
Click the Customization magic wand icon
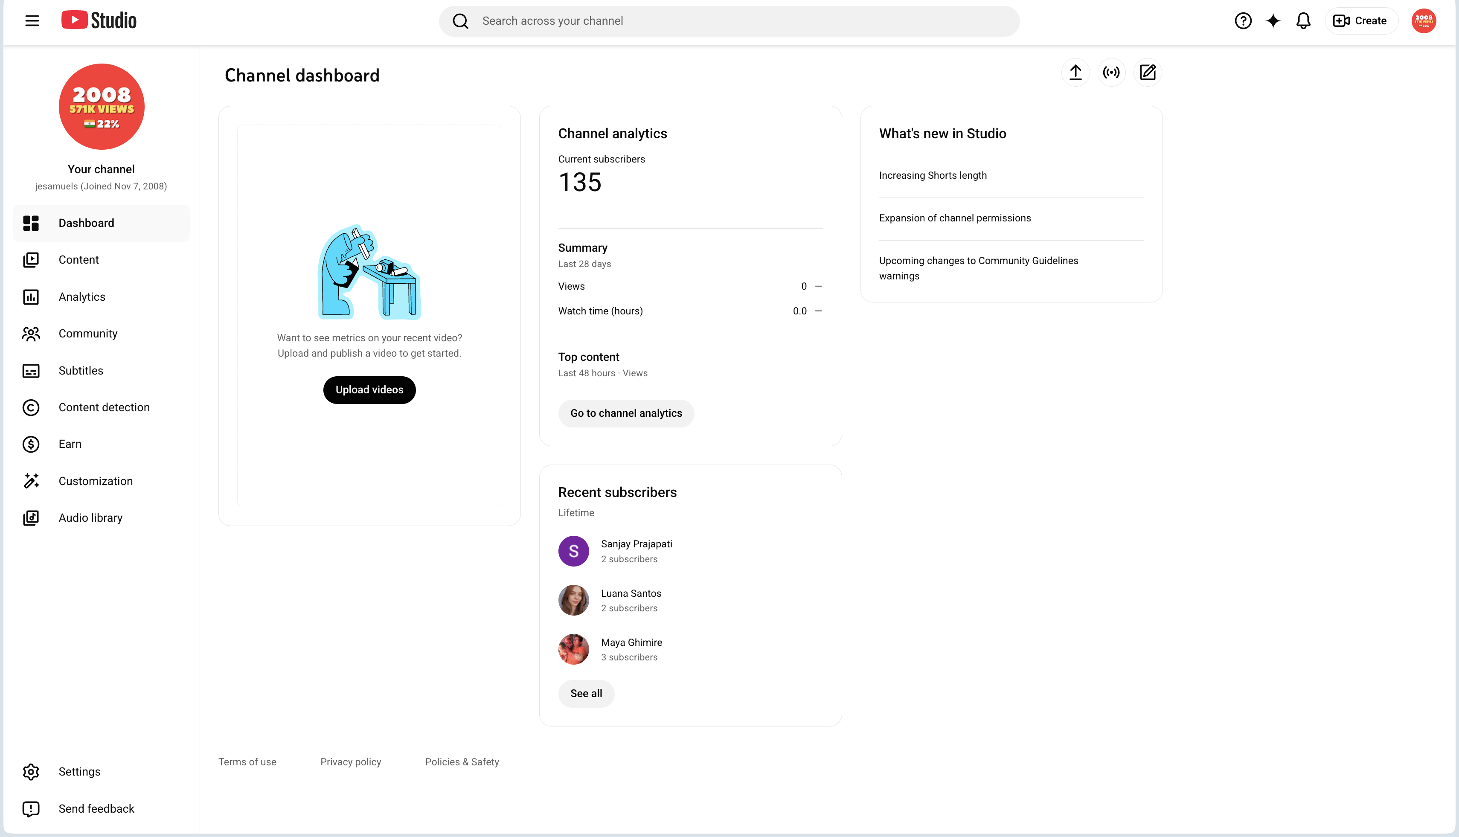pos(31,481)
